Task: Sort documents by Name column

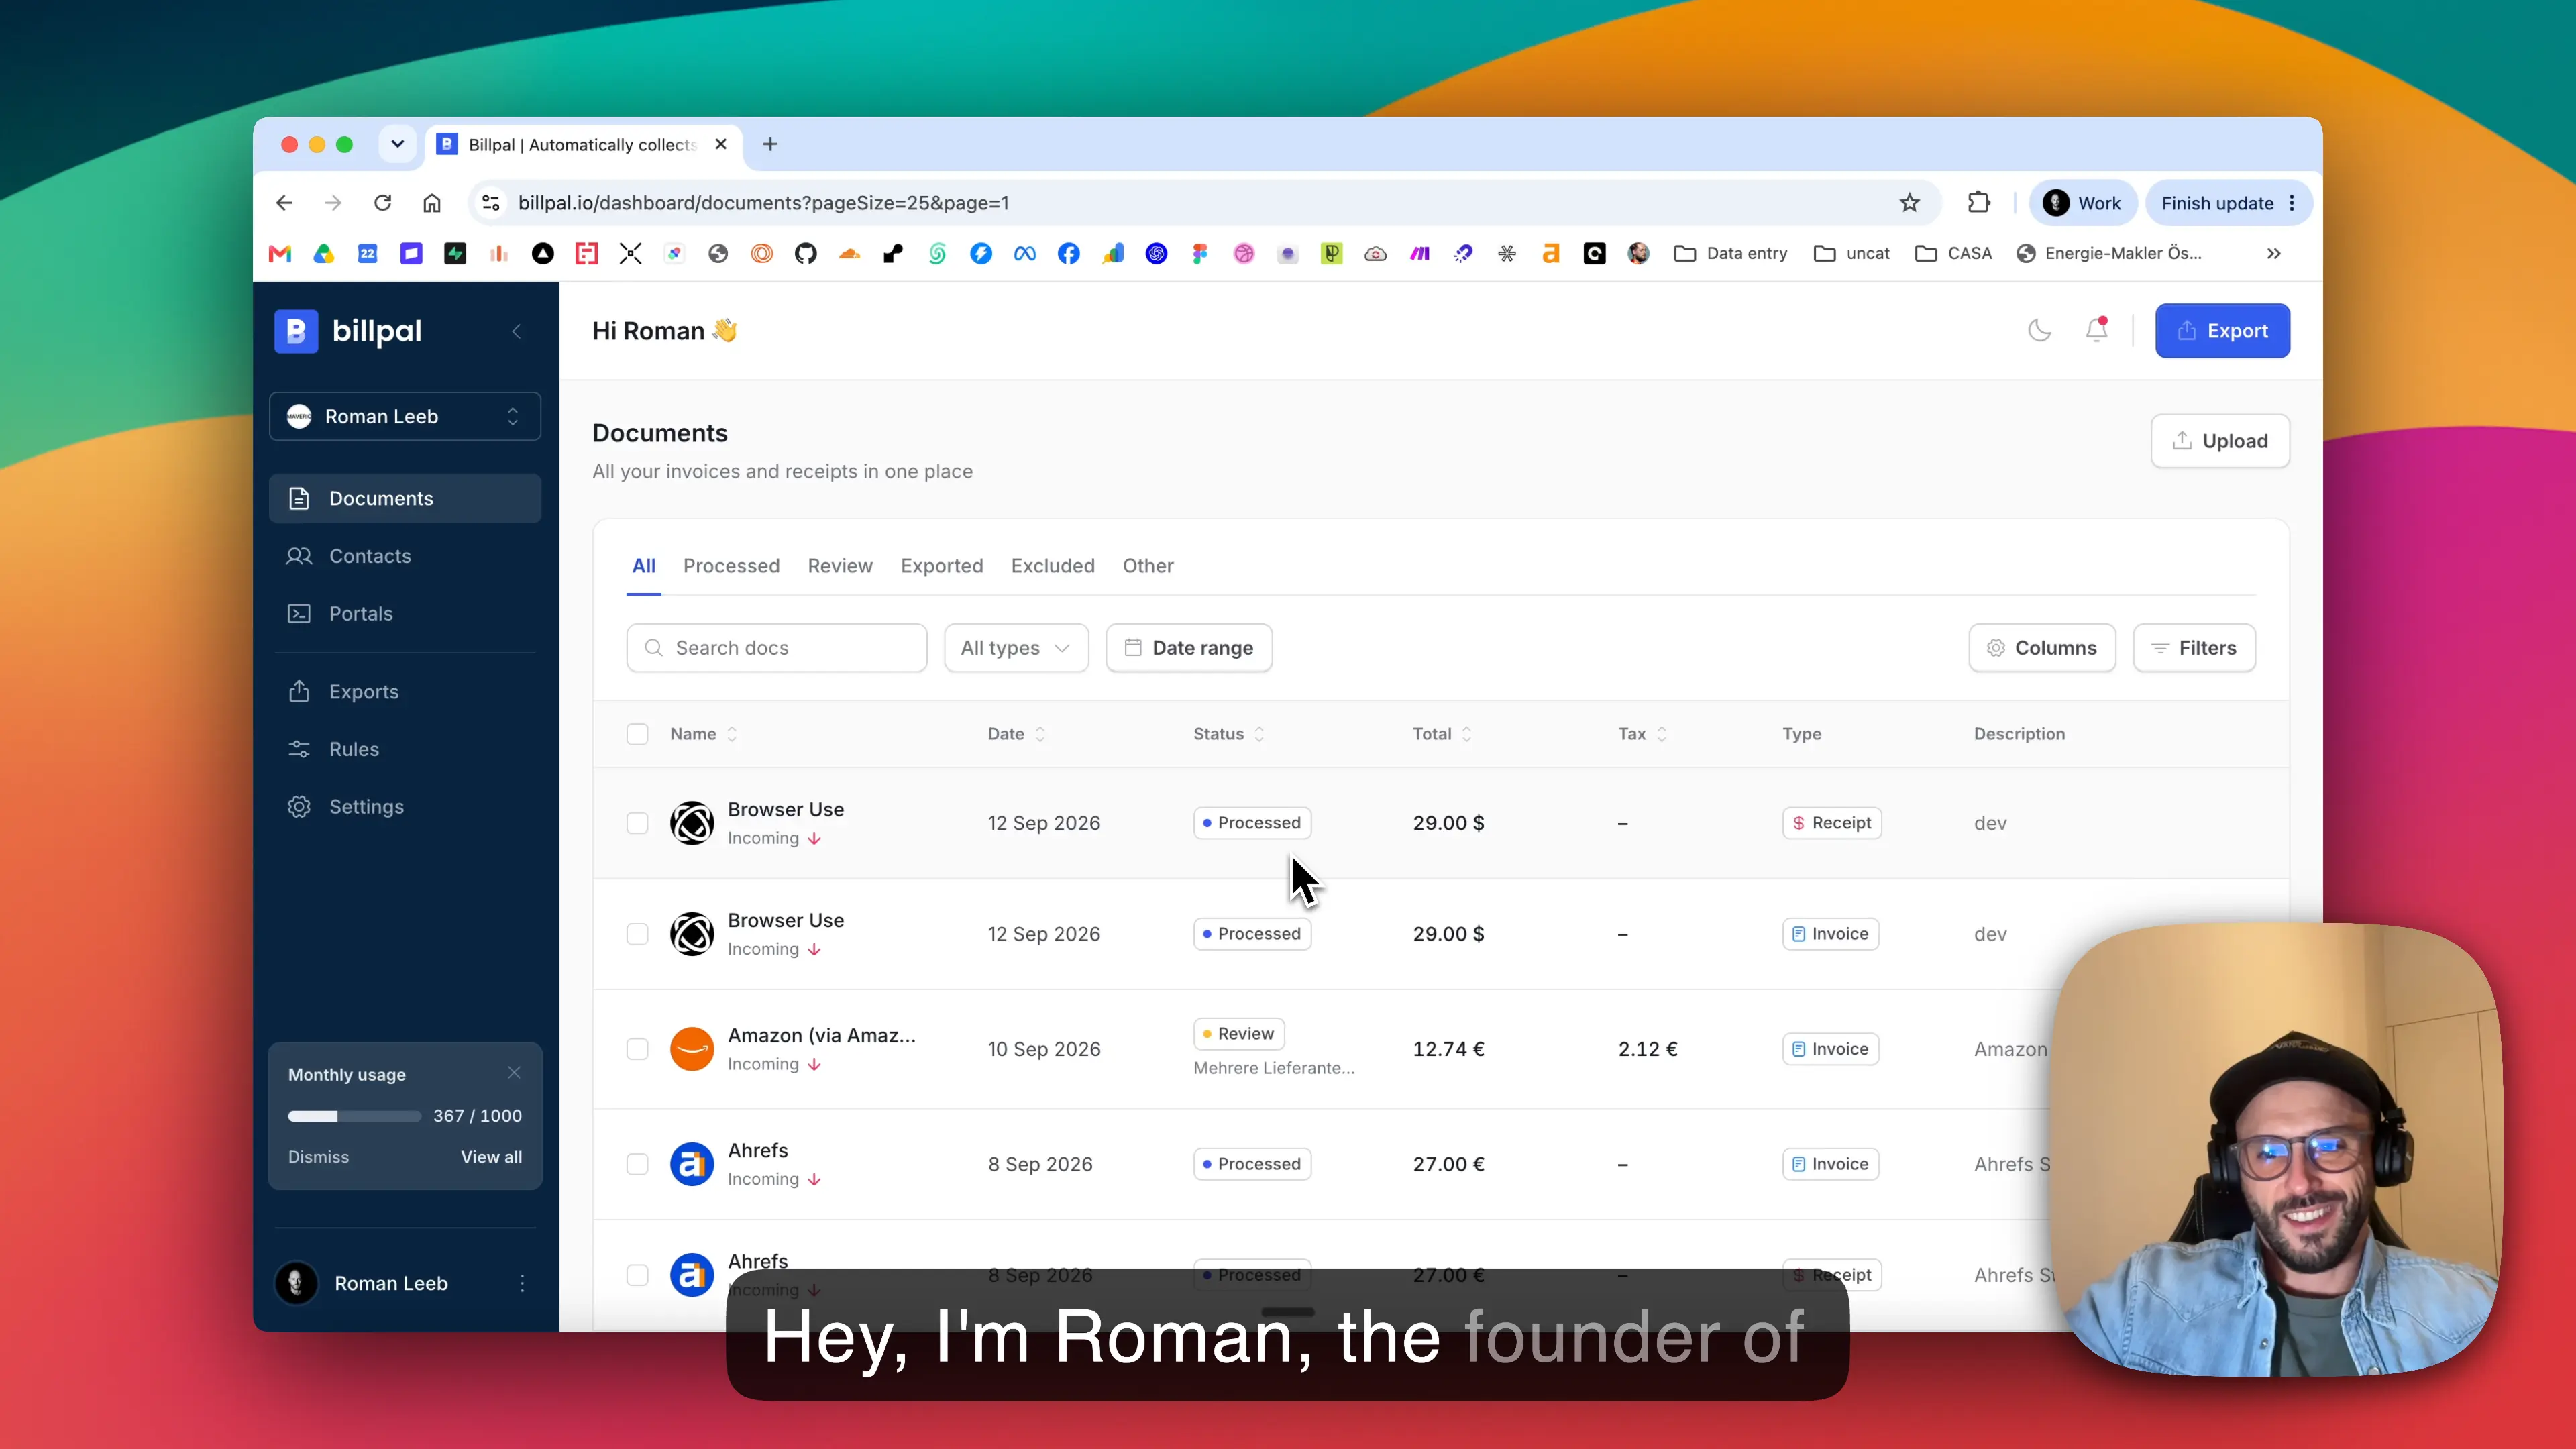Action: point(703,734)
